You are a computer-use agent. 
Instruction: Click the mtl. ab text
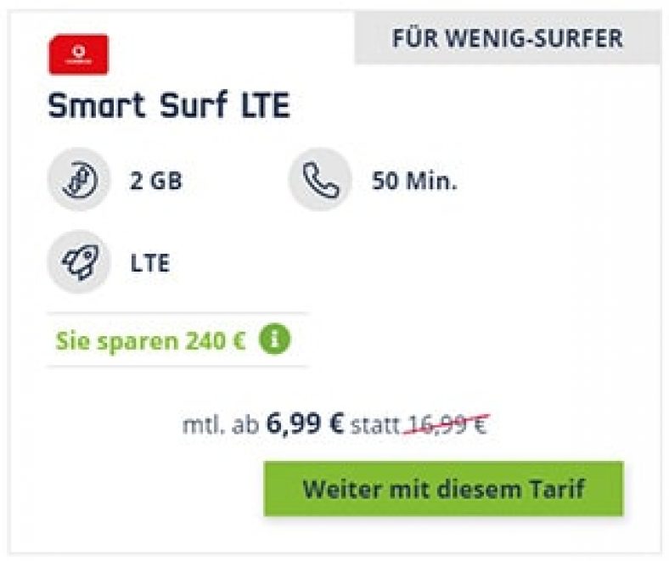220,424
